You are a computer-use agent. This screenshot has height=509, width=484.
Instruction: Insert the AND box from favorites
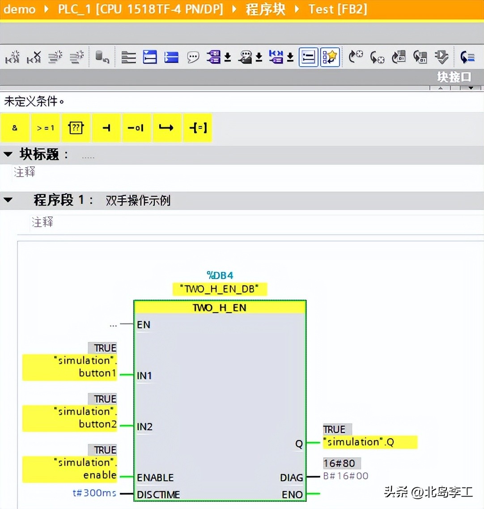pos(15,127)
